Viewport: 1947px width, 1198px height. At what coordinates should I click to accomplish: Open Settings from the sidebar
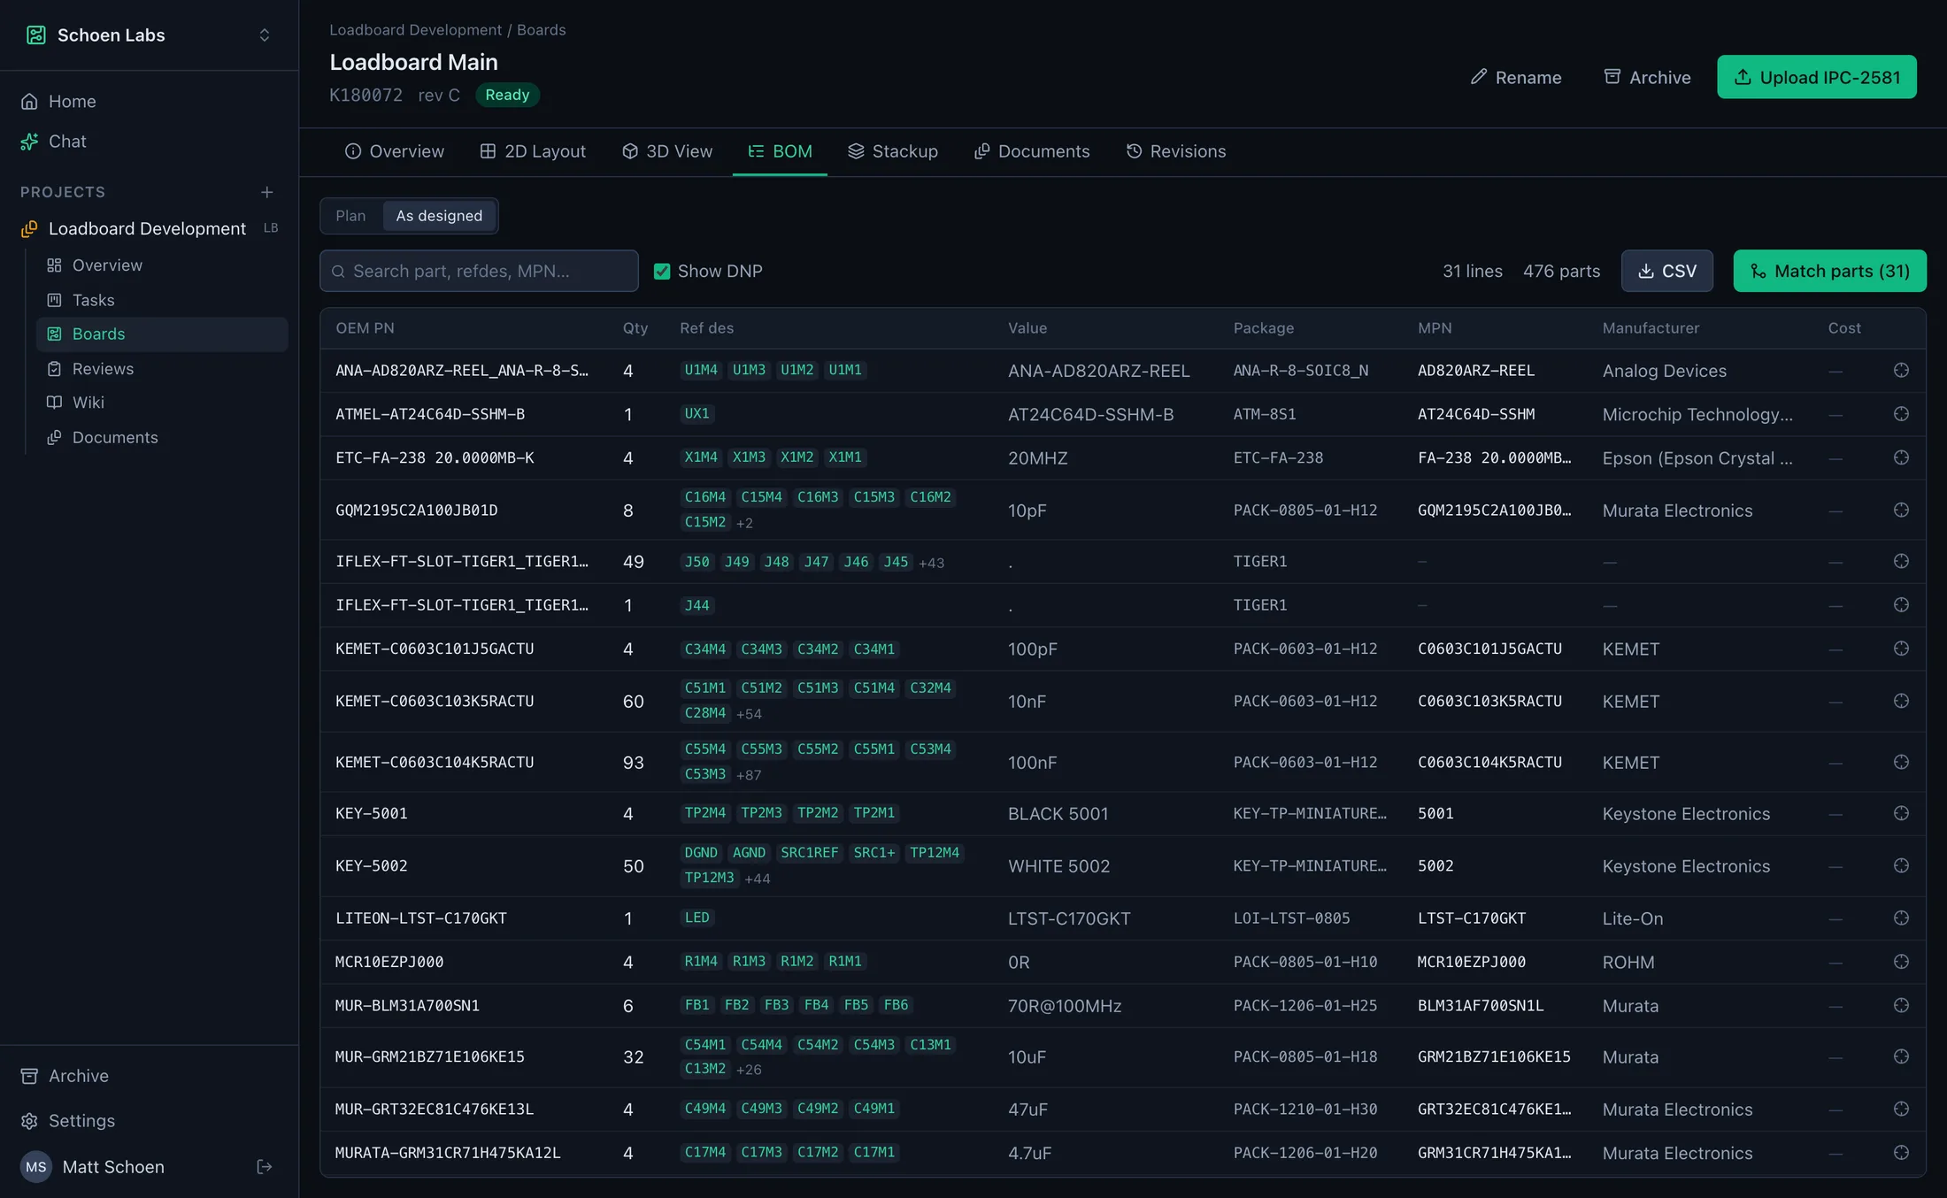[x=81, y=1120]
